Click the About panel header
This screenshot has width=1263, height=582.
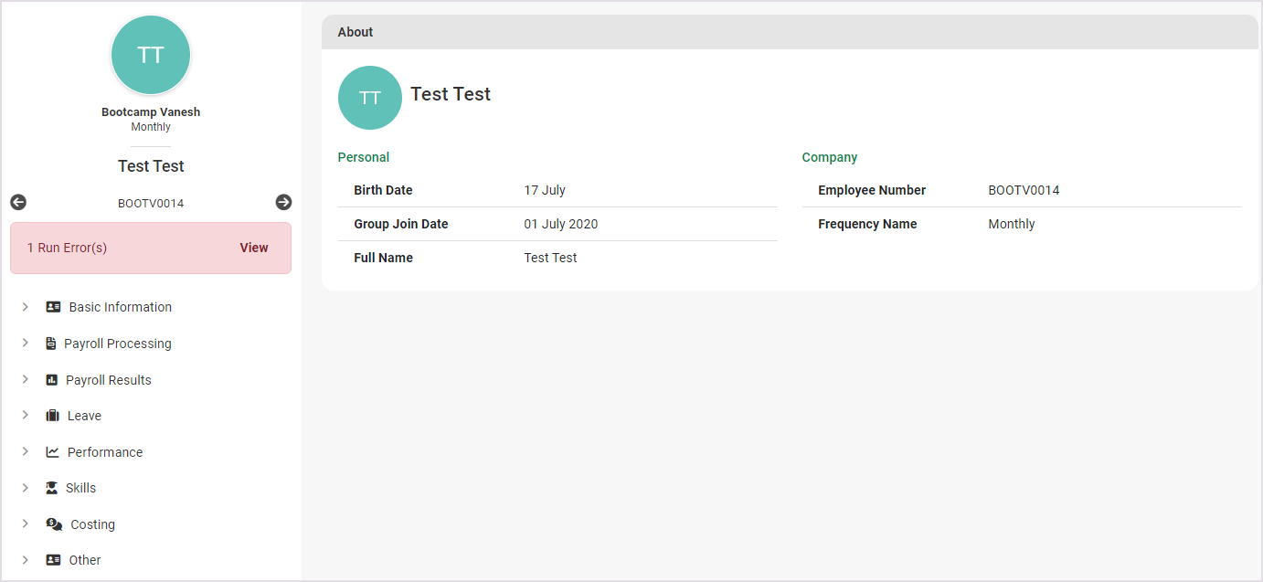tap(790, 32)
